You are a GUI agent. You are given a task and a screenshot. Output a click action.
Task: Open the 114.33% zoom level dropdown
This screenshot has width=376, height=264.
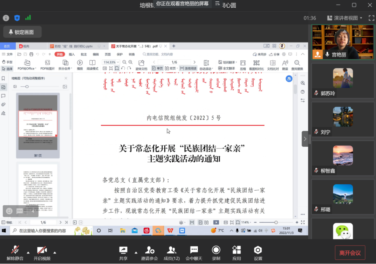pyautogui.click(x=111, y=62)
